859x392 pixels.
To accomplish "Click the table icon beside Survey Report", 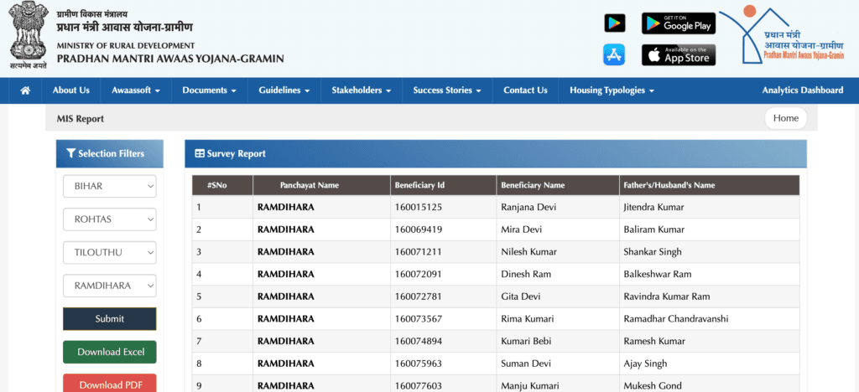I will coord(200,153).
